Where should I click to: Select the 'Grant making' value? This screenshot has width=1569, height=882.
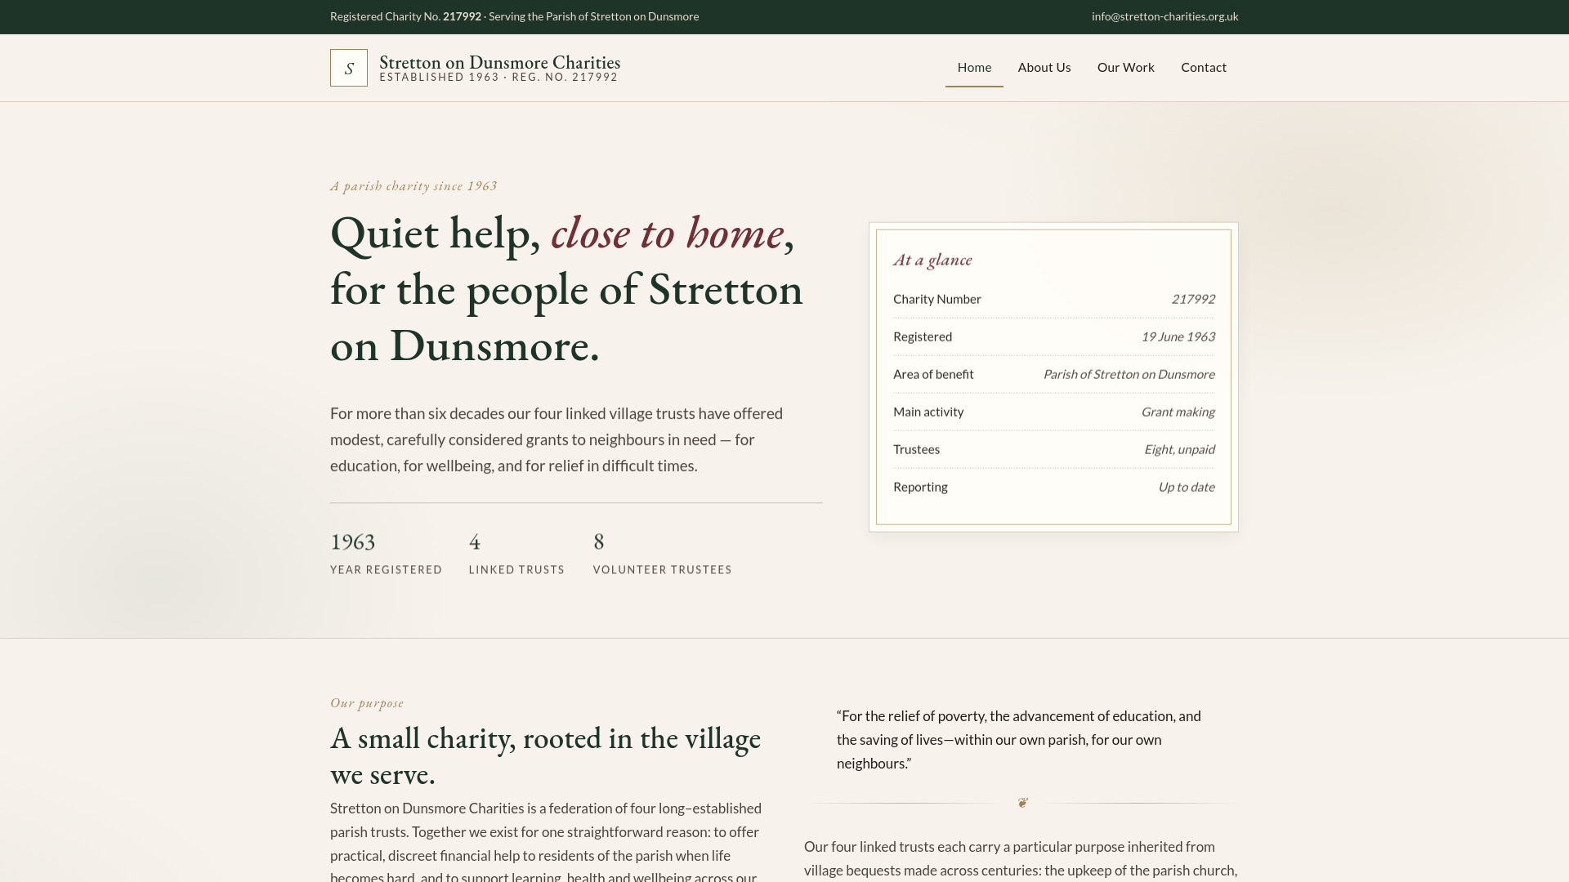pos(1178,412)
